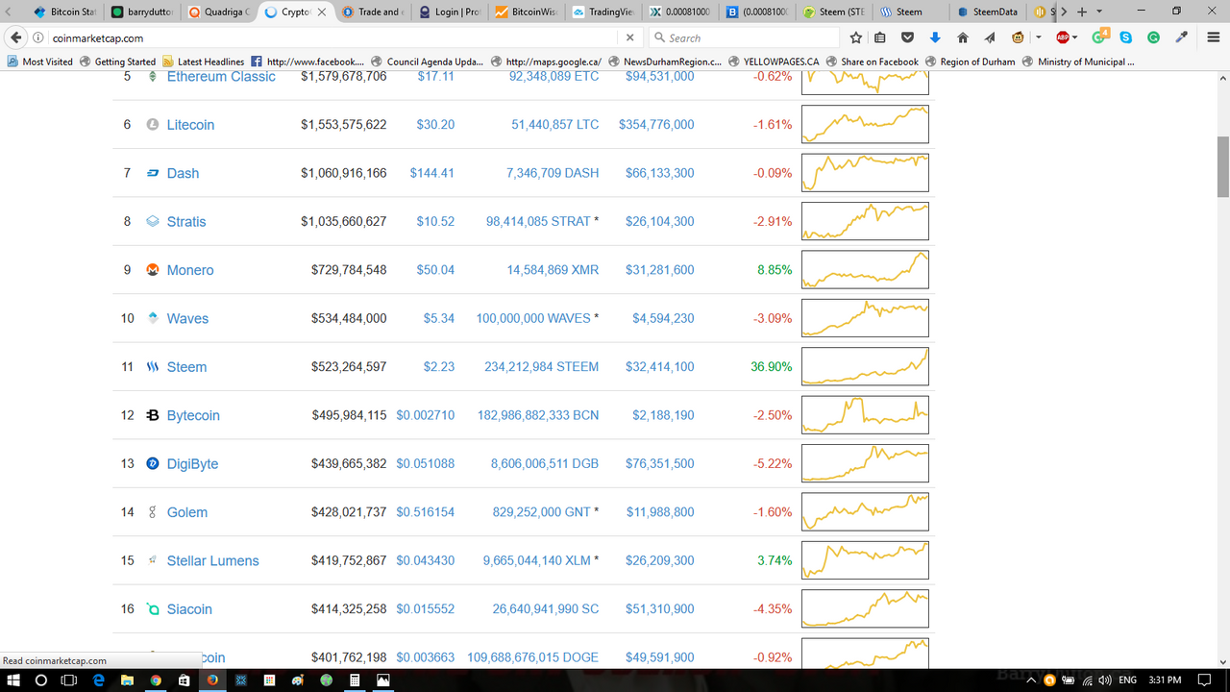Click Bytecoin 7-day price graph

(865, 414)
